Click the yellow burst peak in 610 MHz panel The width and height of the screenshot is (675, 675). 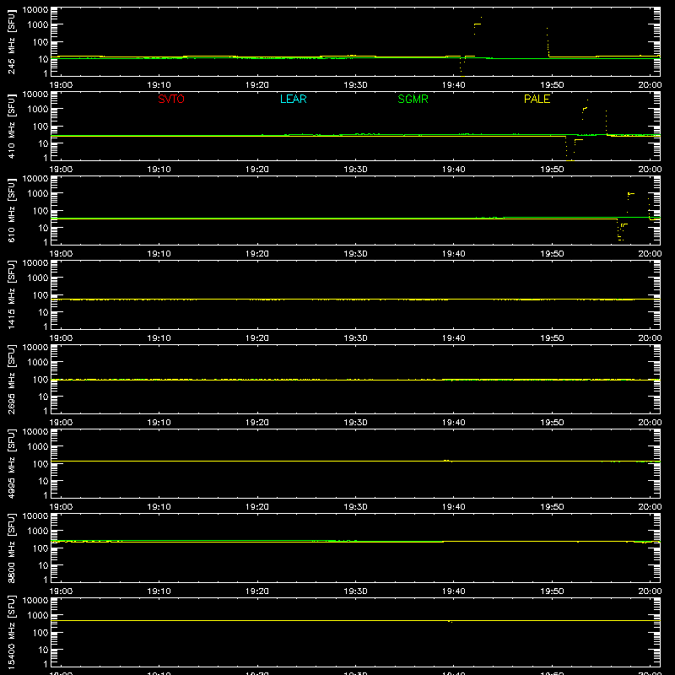pos(630,194)
